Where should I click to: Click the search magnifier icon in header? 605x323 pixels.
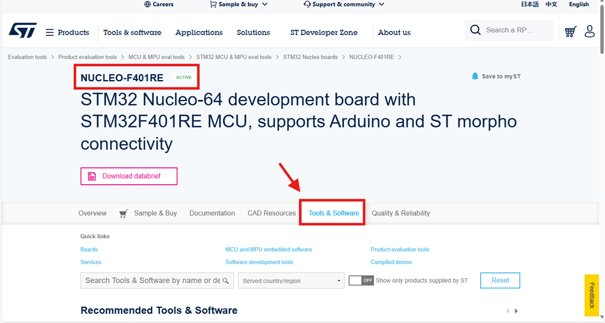point(475,30)
